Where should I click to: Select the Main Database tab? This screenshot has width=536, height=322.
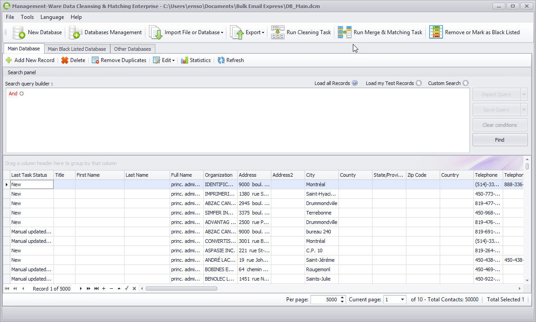[23, 49]
